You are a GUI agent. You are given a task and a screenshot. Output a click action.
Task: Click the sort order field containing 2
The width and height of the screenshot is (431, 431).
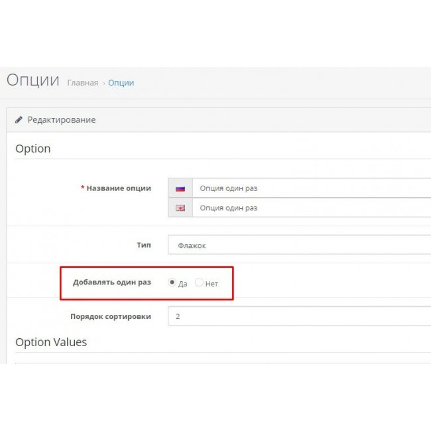(x=298, y=316)
